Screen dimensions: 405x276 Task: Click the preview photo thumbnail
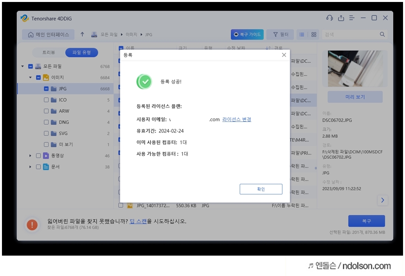click(x=355, y=69)
